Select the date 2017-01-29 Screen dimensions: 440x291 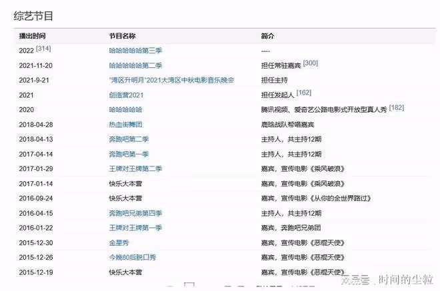pos(36,168)
